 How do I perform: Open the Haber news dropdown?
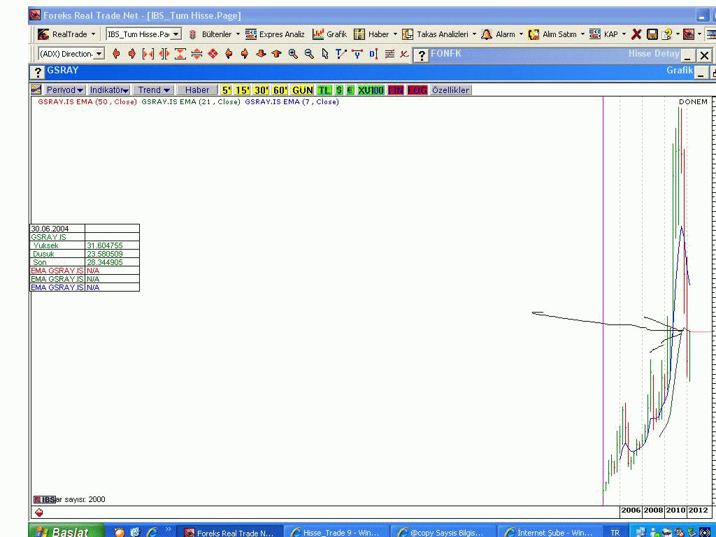pos(375,34)
